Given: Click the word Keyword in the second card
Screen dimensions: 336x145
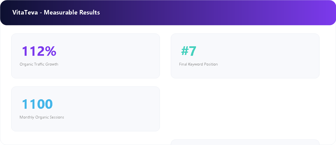Looking at the screenshot, I should (x=195, y=64).
